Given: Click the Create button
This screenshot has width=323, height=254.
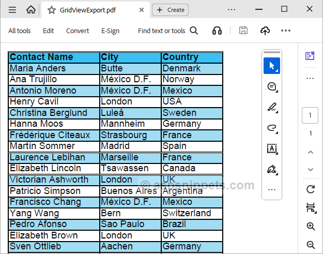Looking at the screenshot, I should [170, 10].
